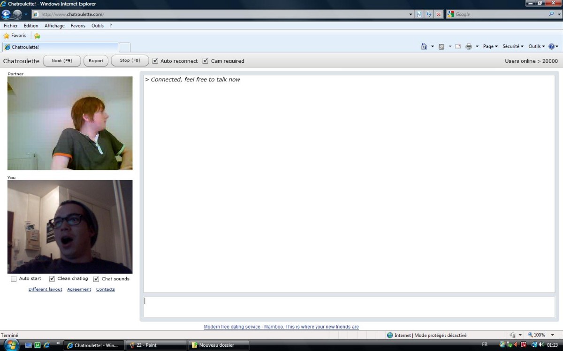Switch to Nouveau dossier taskbar window
The height and width of the screenshot is (351, 563).
[x=219, y=345]
